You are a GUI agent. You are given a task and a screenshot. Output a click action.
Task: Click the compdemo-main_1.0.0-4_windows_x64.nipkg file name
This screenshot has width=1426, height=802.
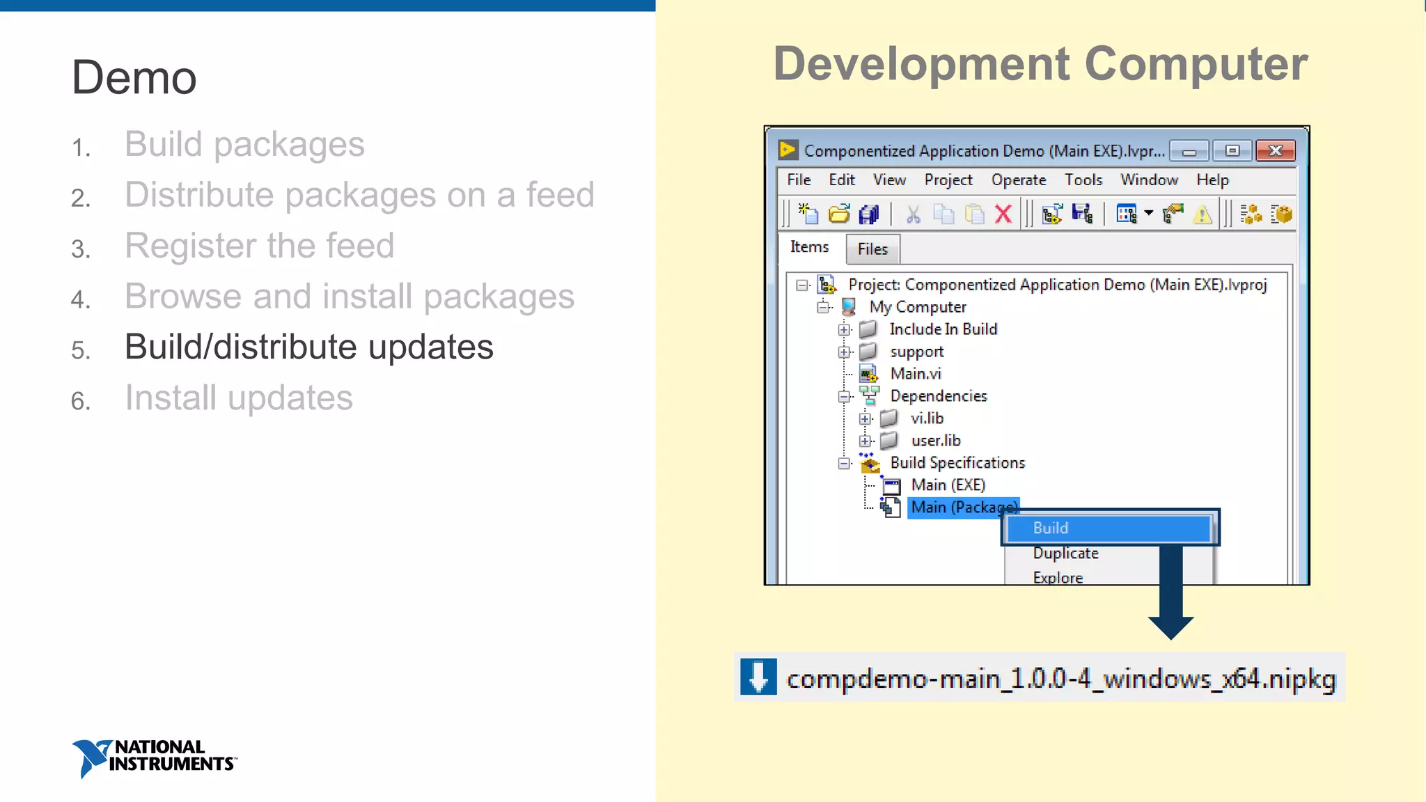pyautogui.click(x=1061, y=678)
